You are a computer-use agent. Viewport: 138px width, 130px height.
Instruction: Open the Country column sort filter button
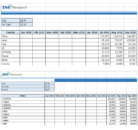18,33
